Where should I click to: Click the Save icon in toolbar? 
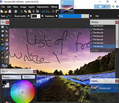pos(10,11)
